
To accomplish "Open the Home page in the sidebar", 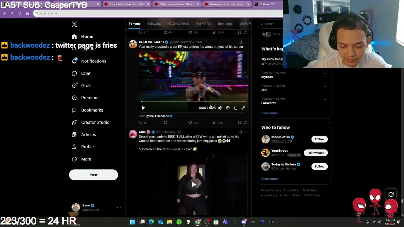I will coord(83,37).
